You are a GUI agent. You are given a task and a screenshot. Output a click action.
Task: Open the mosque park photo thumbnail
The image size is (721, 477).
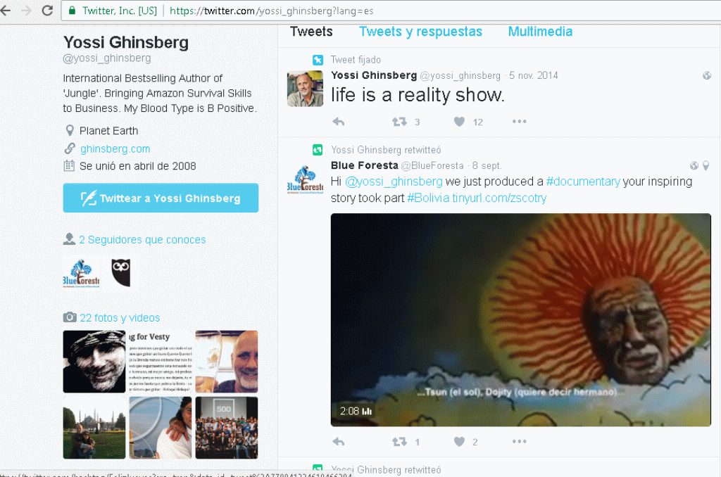coord(94,428)
